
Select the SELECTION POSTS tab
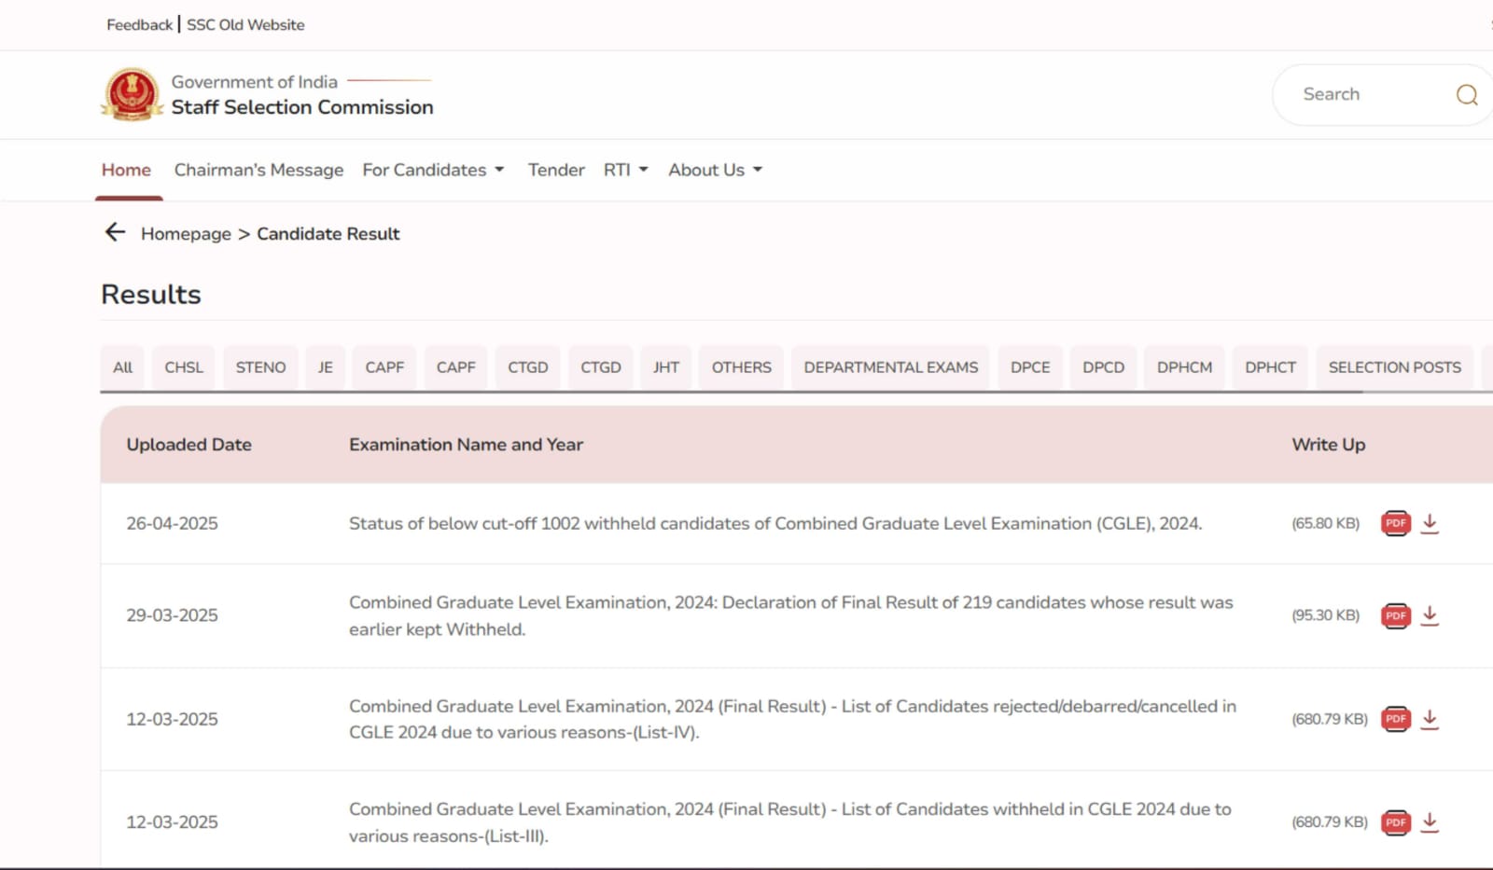point(1395,367)
